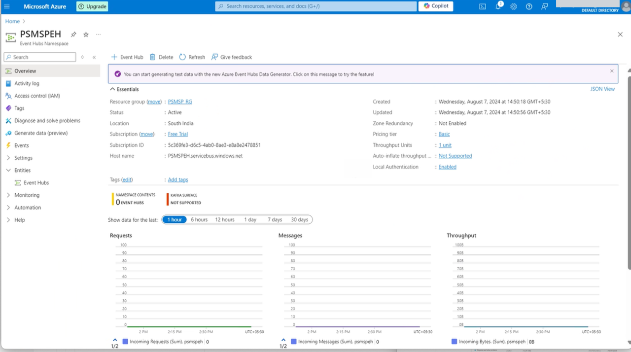Pin the PSMSPEH namespace to dashboard
The image size is (631, 352).
tap(73, 35)
